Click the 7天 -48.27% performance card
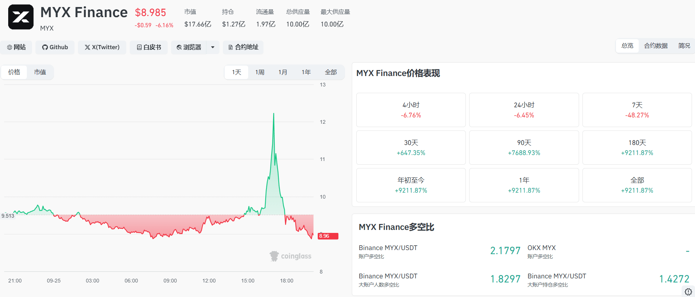695x297 pixels. click(637, 110)
